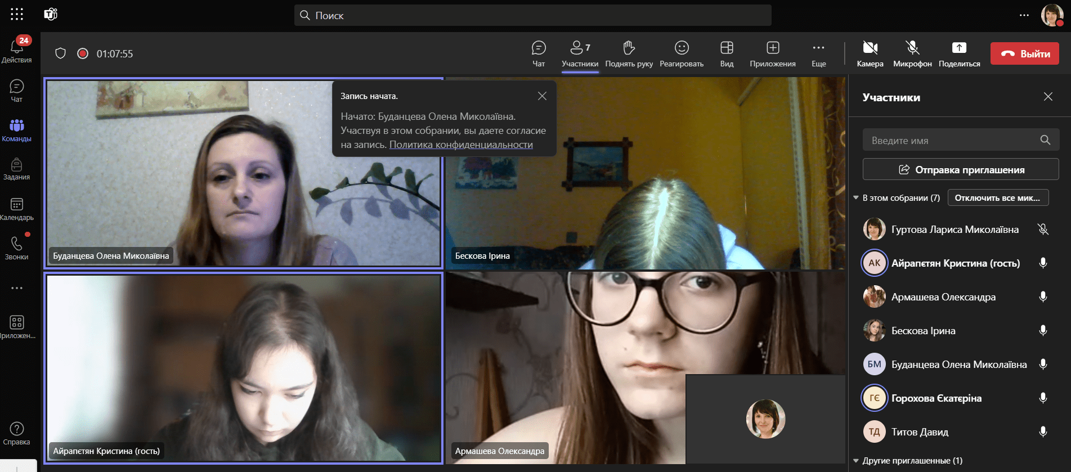
Task: Toggle the Participants (Участники) panel
Action: [580, 54]
